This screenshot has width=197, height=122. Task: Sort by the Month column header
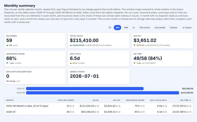click(x=10, y=100)
